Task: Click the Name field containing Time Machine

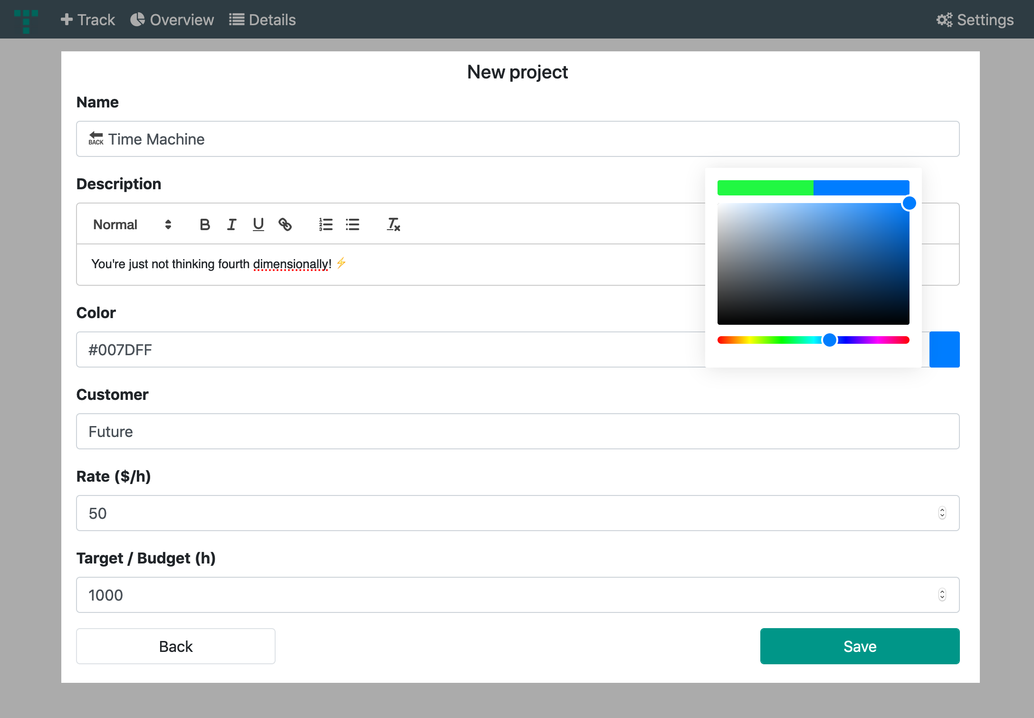Action: (518, 139)
